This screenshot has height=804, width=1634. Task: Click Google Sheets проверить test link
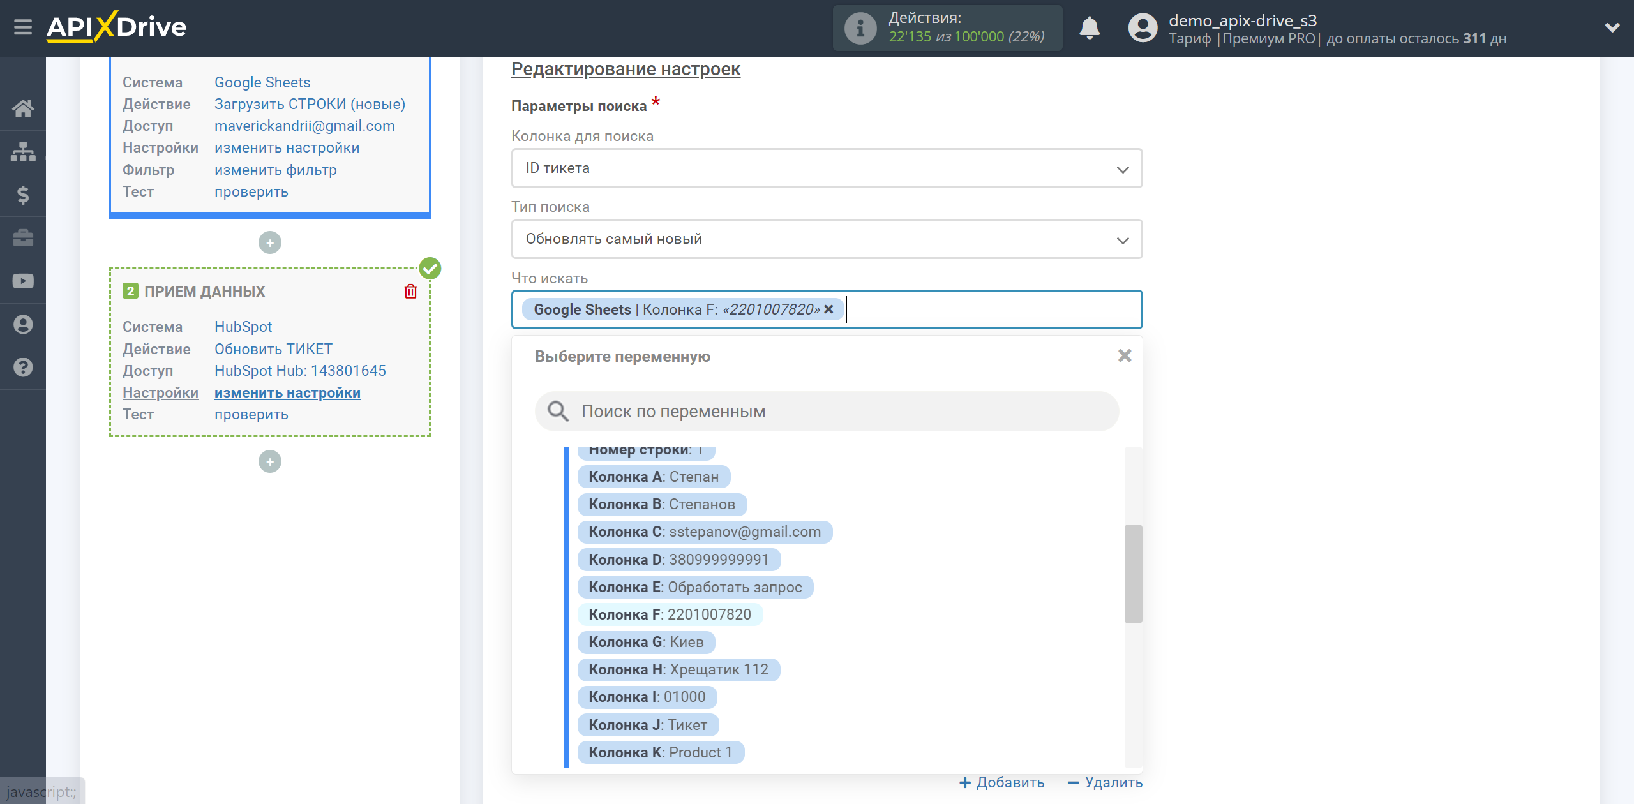(x=251, y=191)
